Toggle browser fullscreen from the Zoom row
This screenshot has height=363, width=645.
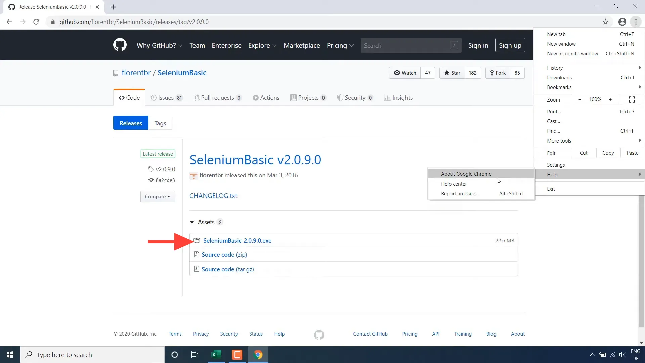pyautogui.click(x=632, y=99)
